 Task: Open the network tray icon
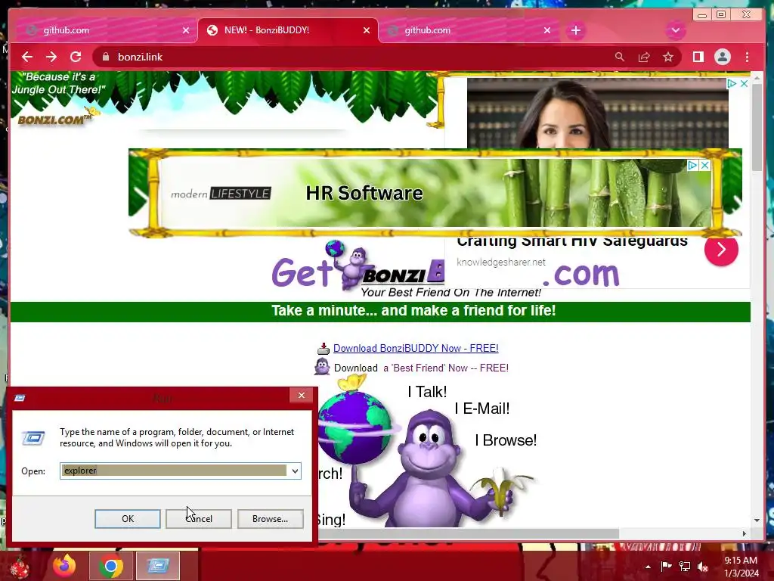[685, 566]
